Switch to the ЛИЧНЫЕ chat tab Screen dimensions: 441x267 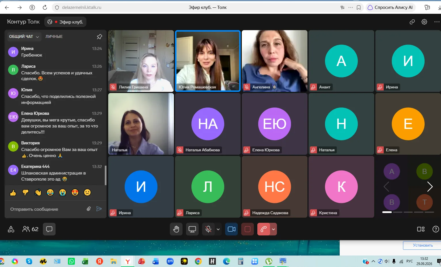pyautogui.click(x=54, y=36)
